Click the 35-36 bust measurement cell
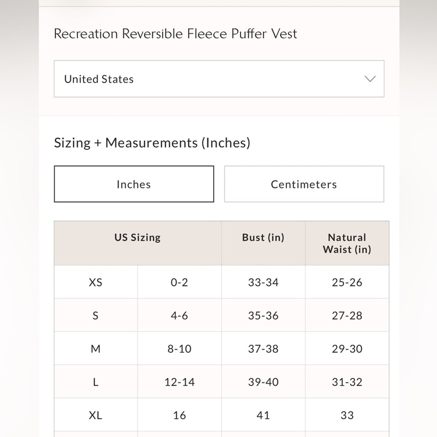 pos(263,316)
